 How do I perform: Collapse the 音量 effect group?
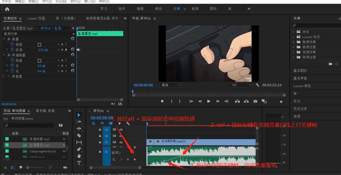[4, 39]
